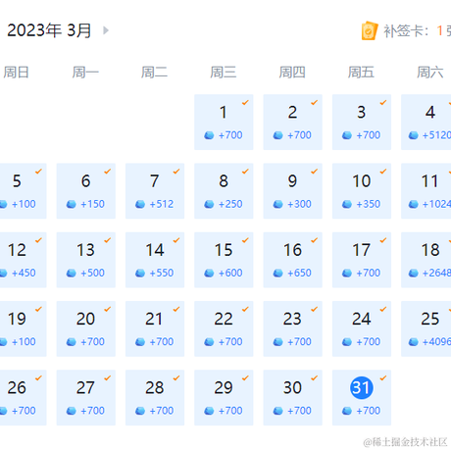Select the 2023年 3月 month title
Screen dimensions: 451x451
tap(49, 30)
